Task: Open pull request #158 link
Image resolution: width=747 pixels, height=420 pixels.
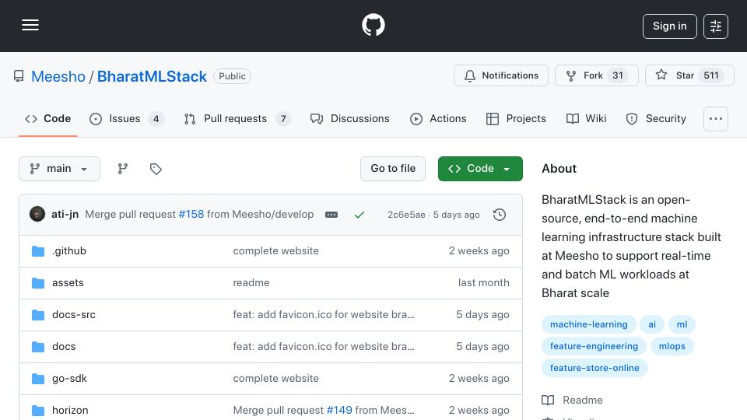Action: click(191, 215)
